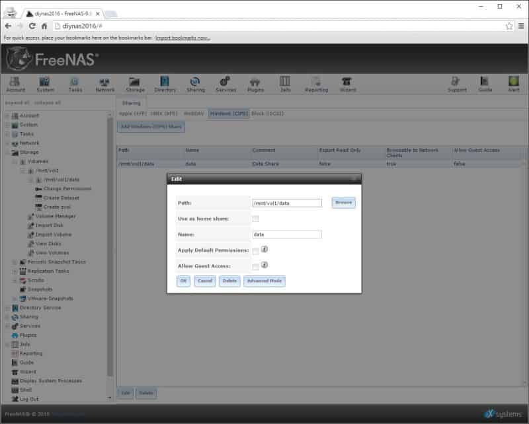The width and height of the screenshot is (529, 424).
Task: Open the Services toolbar icon
Action: 225,84
